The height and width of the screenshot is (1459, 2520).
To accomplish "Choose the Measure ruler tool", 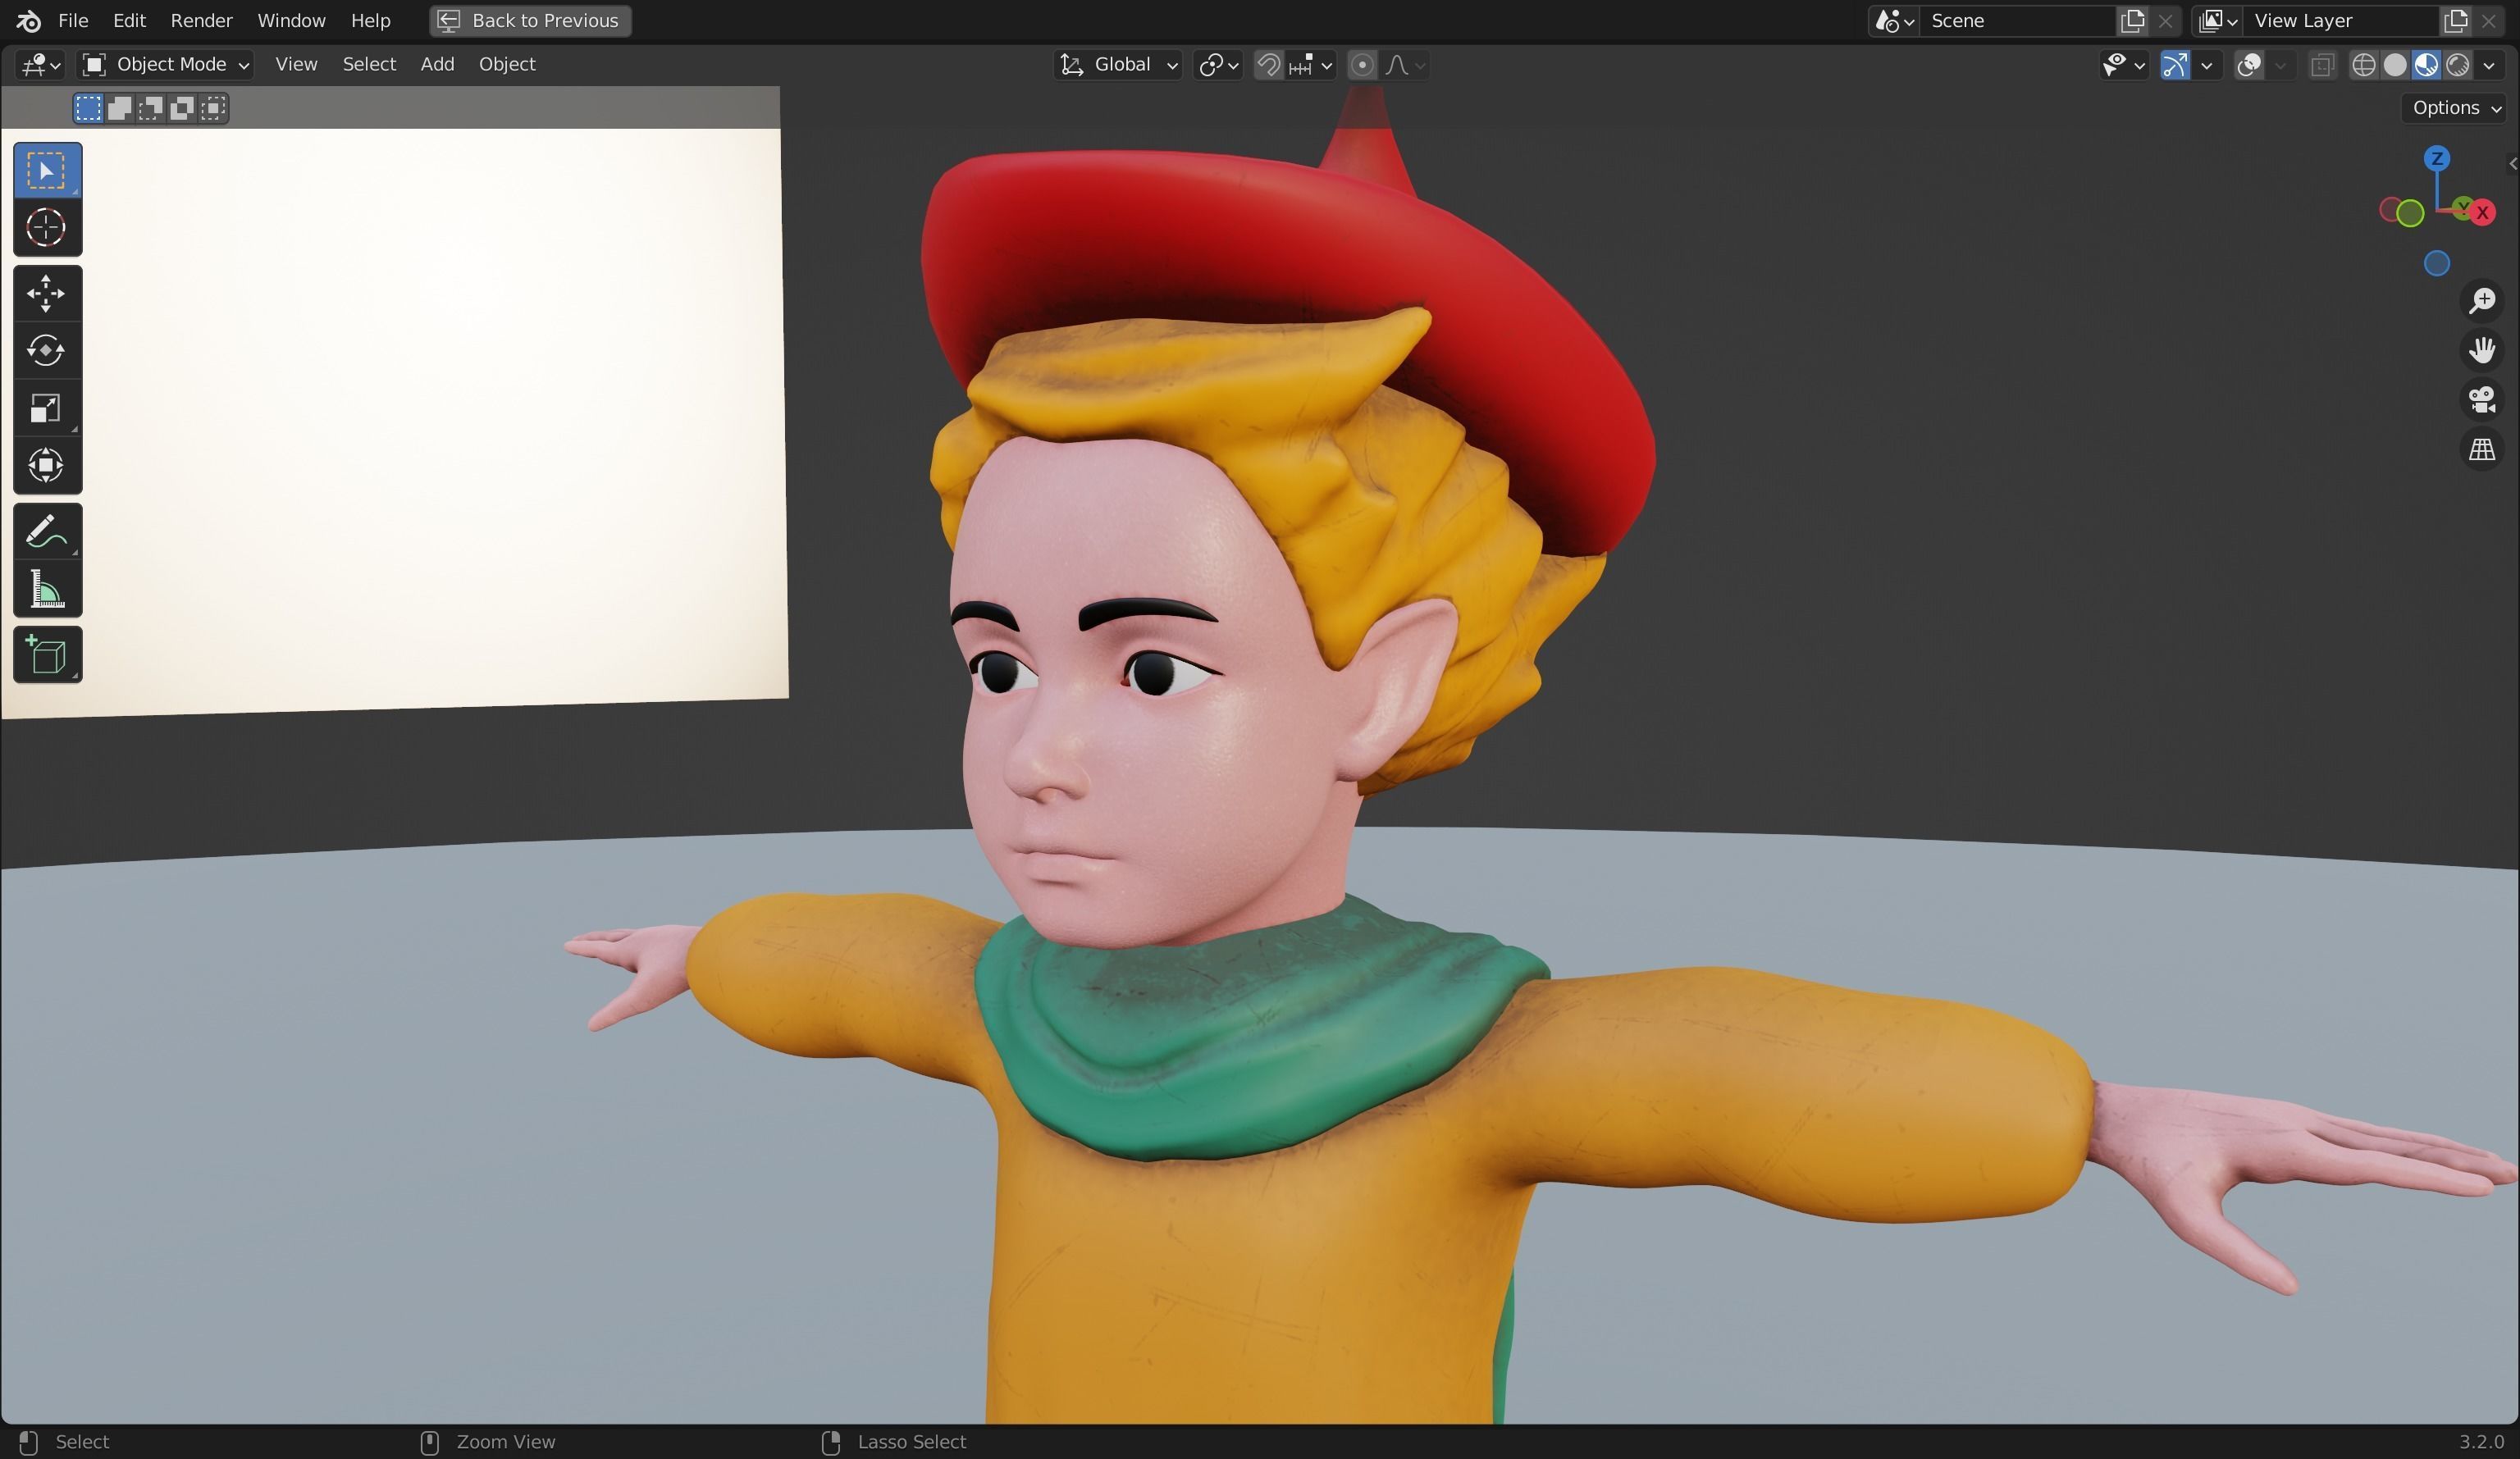I will (x=47, y=589).
